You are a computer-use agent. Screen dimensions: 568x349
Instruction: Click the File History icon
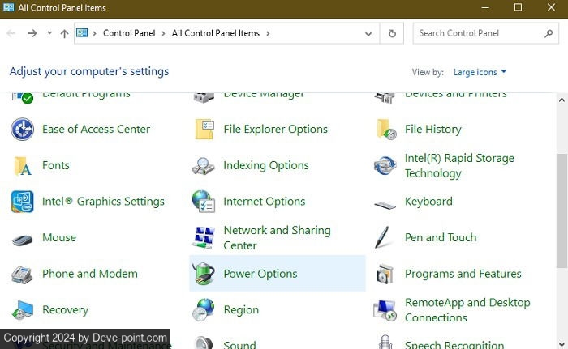[385, 129]
